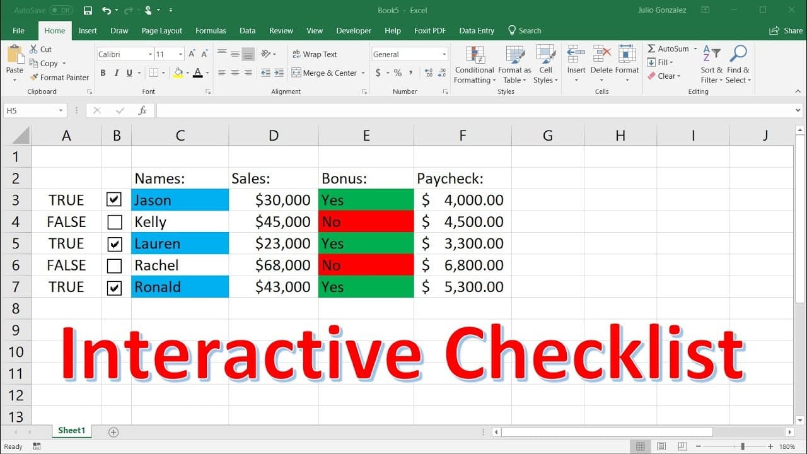Click the zoom slider handle

coord(743,446)
